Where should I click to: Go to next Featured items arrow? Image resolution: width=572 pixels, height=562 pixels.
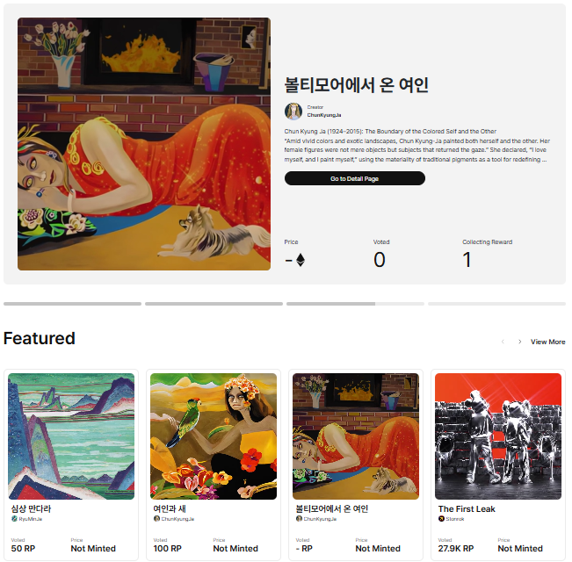520,342
